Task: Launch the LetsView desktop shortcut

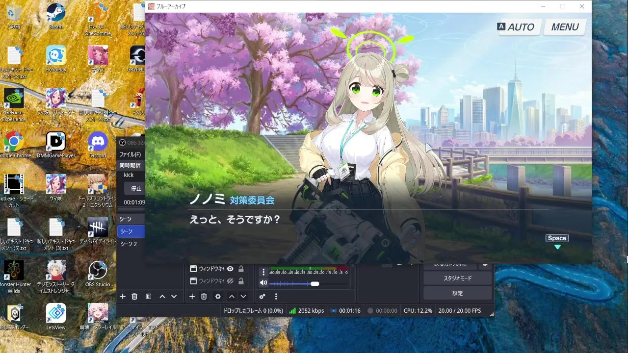Action: click(x=56, y=316)
